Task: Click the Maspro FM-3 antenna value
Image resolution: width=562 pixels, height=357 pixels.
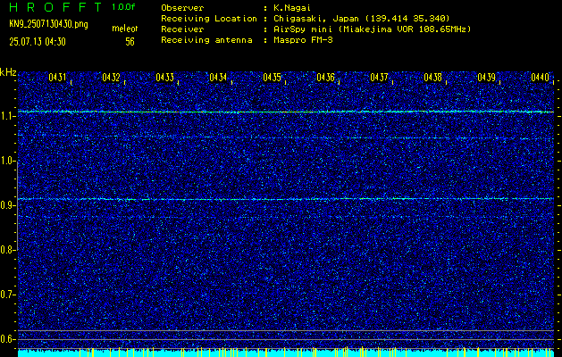Action: [303, 40]
